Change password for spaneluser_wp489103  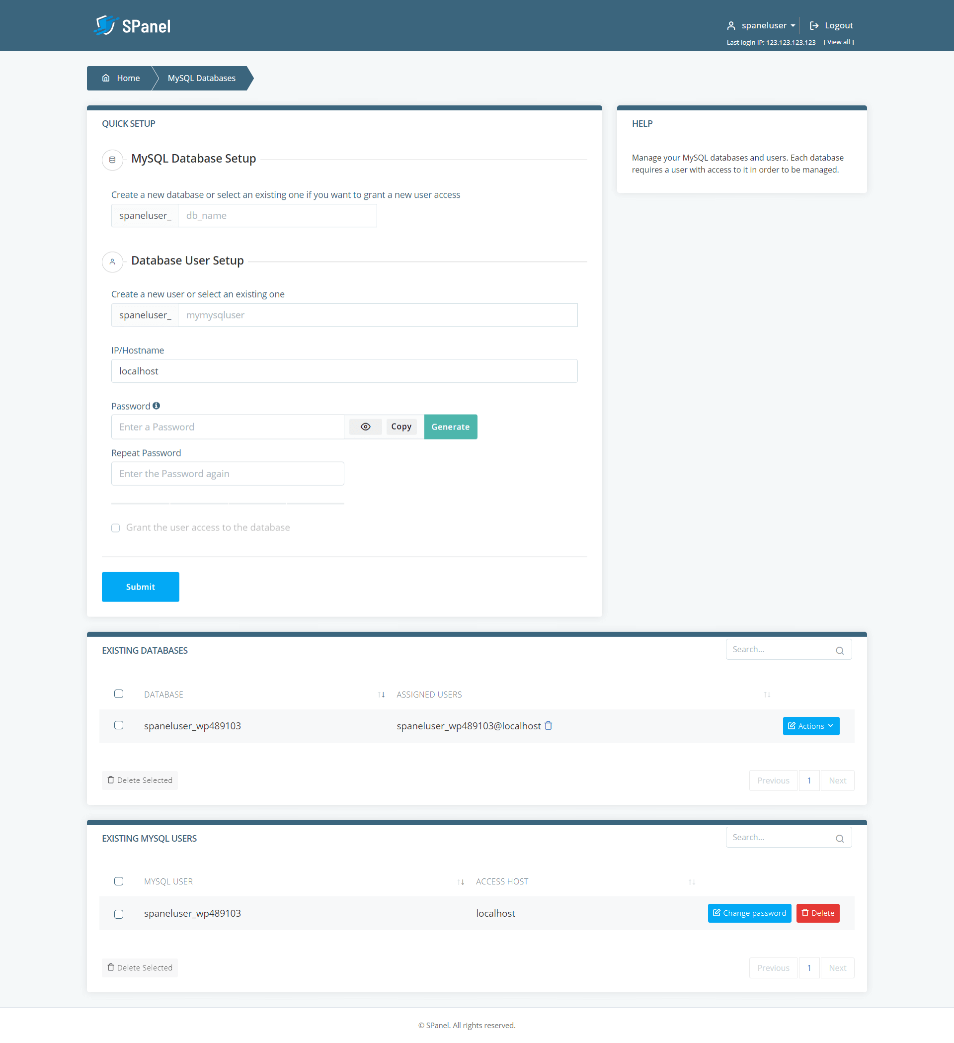[x=749, y=913]
